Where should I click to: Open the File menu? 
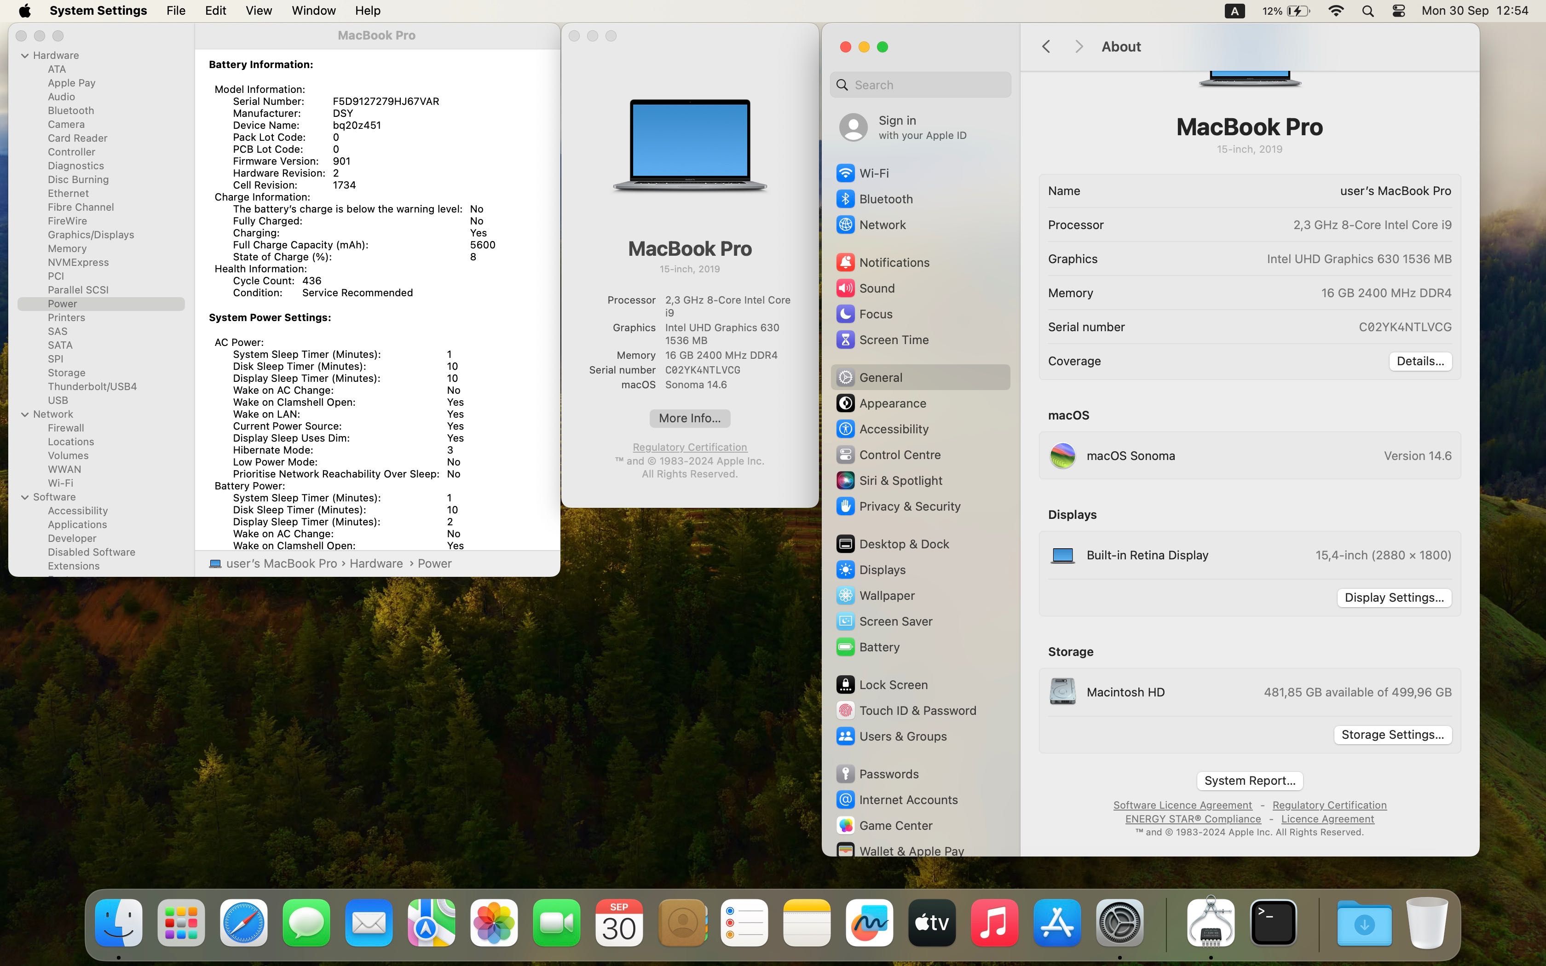click(176, 11)
